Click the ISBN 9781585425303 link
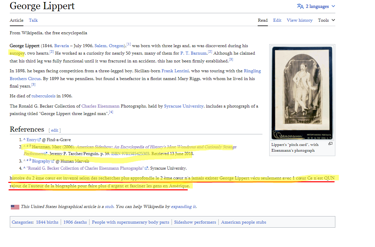 coord(130,154)
